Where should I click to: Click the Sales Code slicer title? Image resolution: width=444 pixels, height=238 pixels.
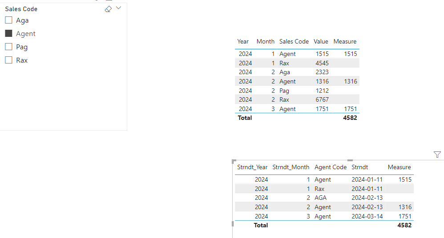[x=21, y=9]
